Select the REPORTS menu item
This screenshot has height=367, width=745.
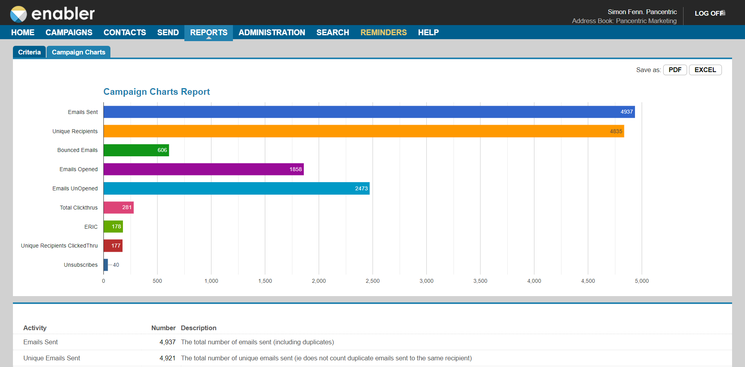coord(209,33)
